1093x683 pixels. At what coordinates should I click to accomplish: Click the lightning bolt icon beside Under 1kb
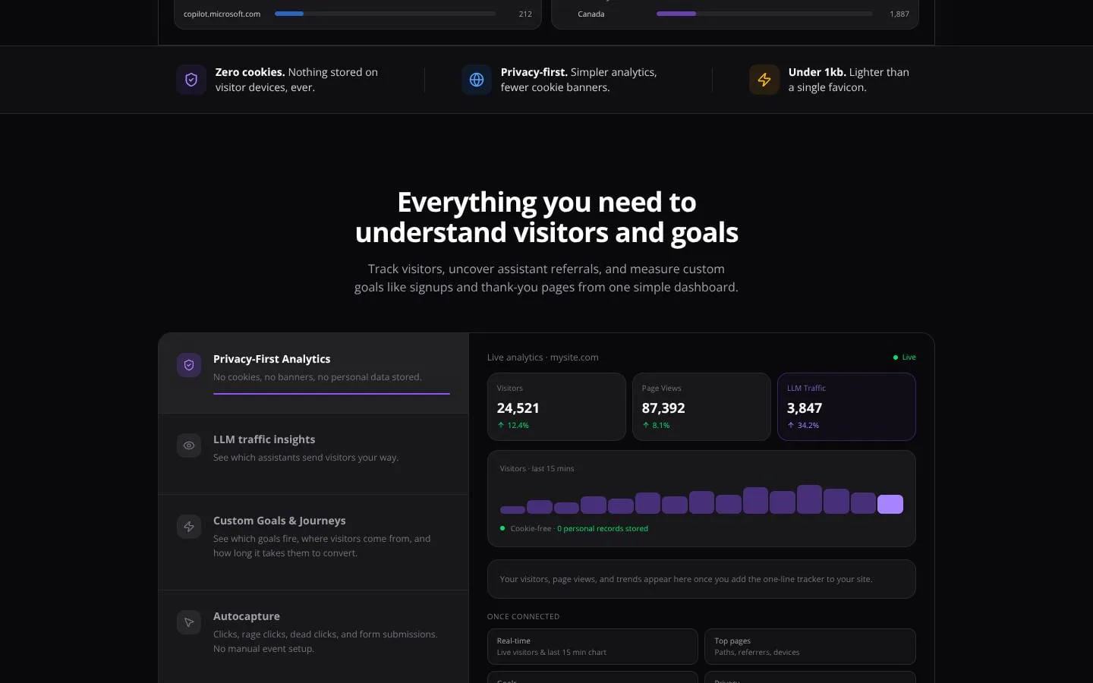[x=764, y=80]
